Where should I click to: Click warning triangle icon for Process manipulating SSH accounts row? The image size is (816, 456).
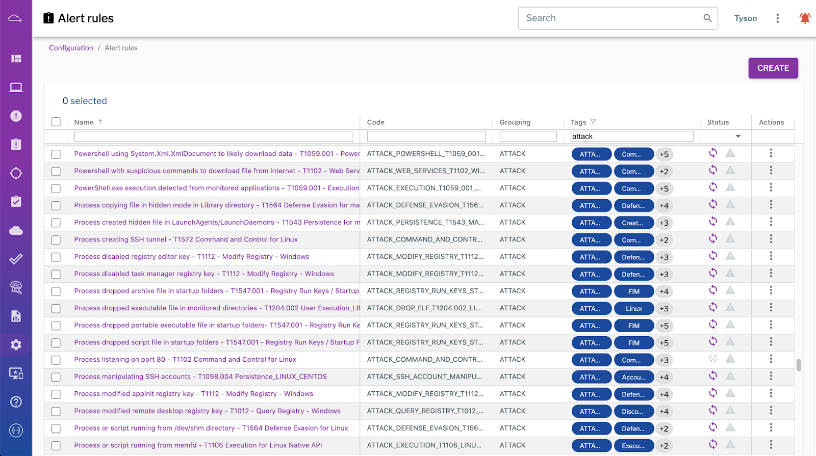tap(730, 376)
